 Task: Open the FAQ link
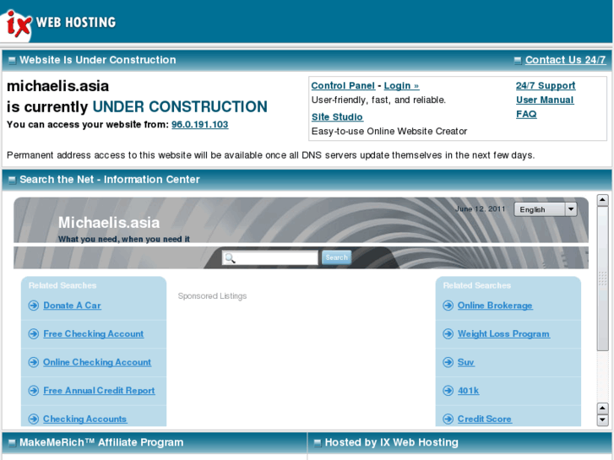[526, 114]
